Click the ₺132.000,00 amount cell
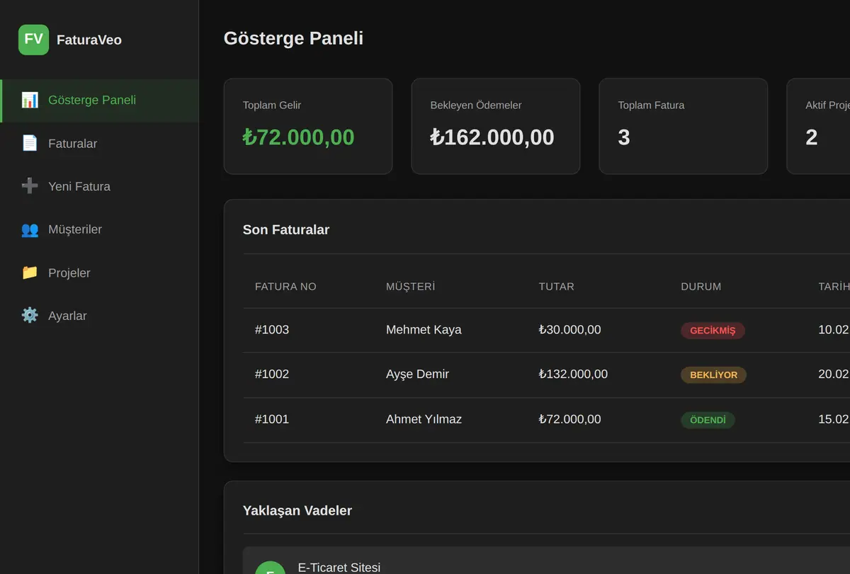 tap(573, 374)
